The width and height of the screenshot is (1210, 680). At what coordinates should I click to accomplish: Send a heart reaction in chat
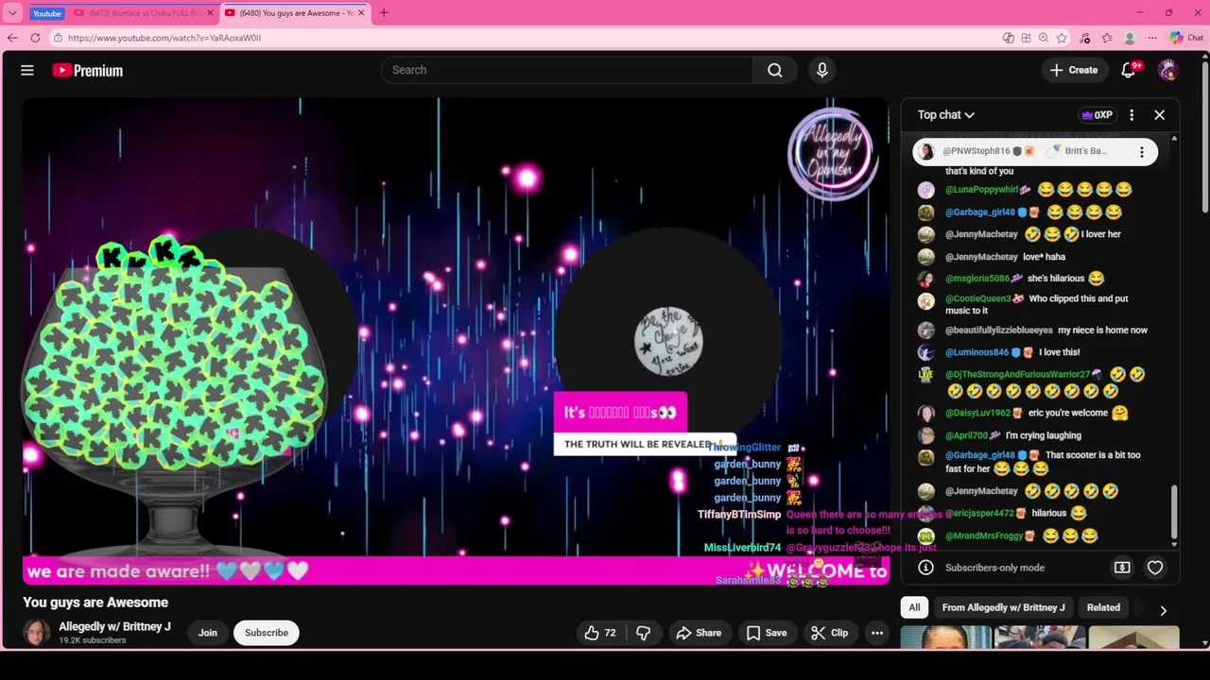point(1155,568)
